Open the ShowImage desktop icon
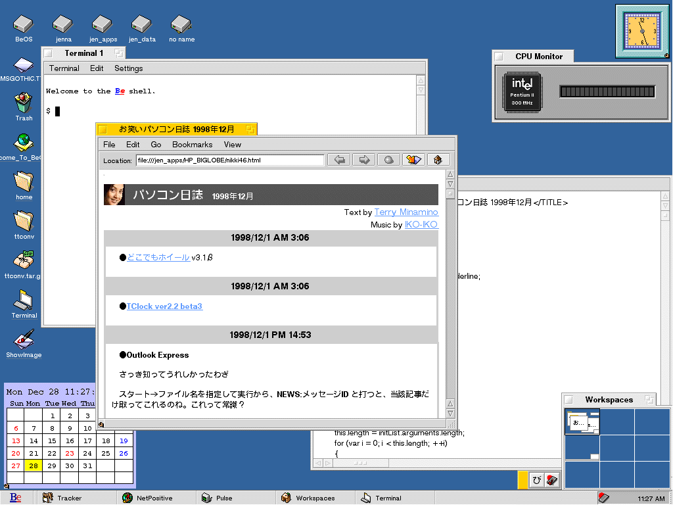This screenshot has height=505, width=673. (24, 341)
